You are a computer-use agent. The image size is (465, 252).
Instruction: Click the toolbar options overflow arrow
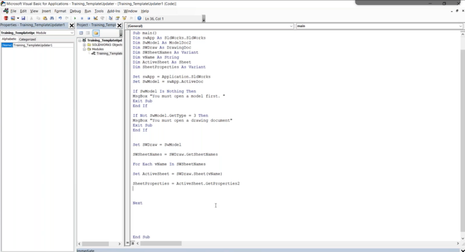coord(204,20)
